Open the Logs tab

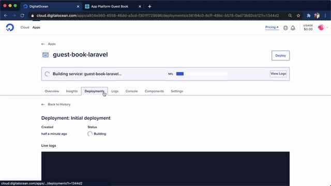115,91
